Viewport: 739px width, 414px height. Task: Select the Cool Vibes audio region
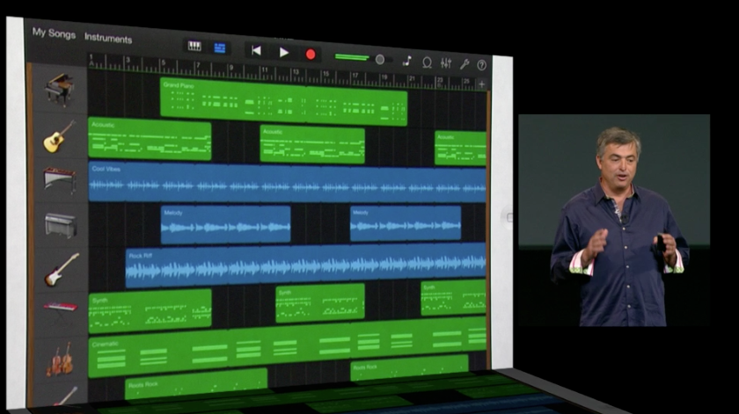[x=287, y=182]
